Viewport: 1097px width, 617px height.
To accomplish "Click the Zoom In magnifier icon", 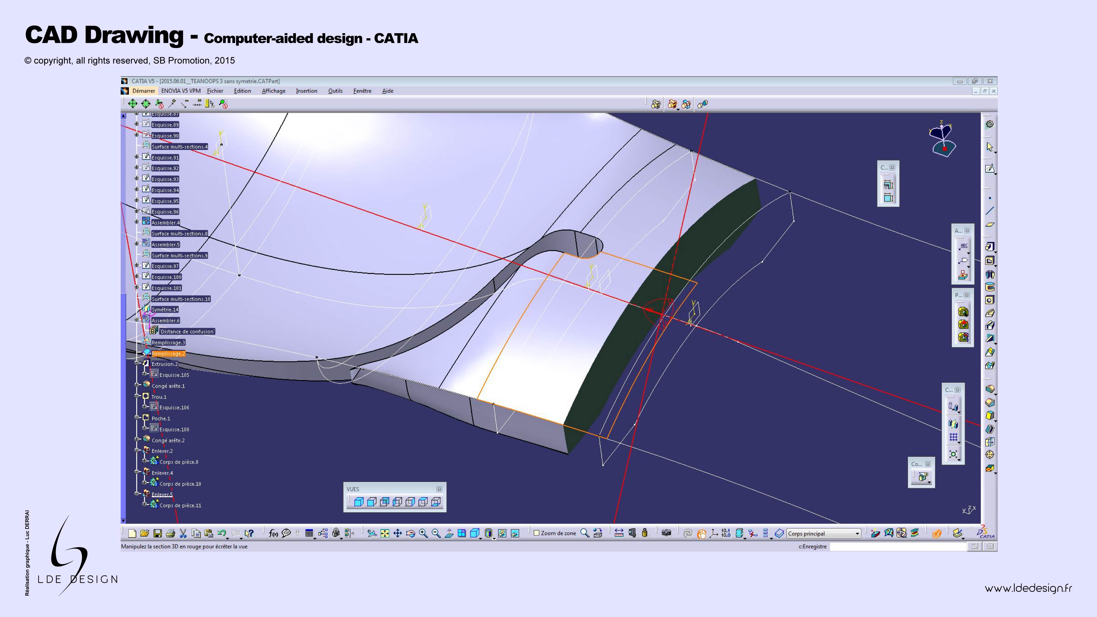I will [423, 533].
